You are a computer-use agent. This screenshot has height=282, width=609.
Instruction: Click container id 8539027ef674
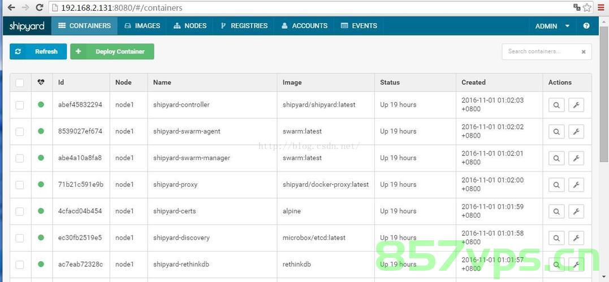point(80,131)
